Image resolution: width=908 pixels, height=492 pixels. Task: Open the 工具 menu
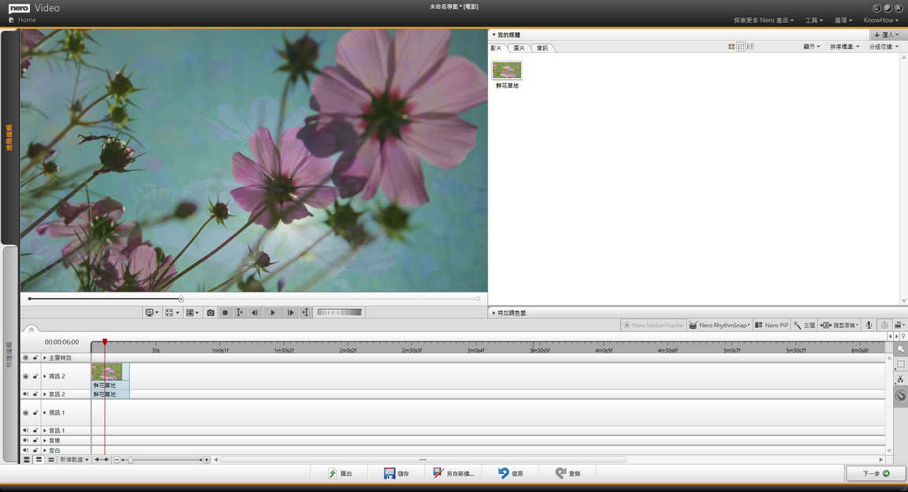tap(814, 20)
